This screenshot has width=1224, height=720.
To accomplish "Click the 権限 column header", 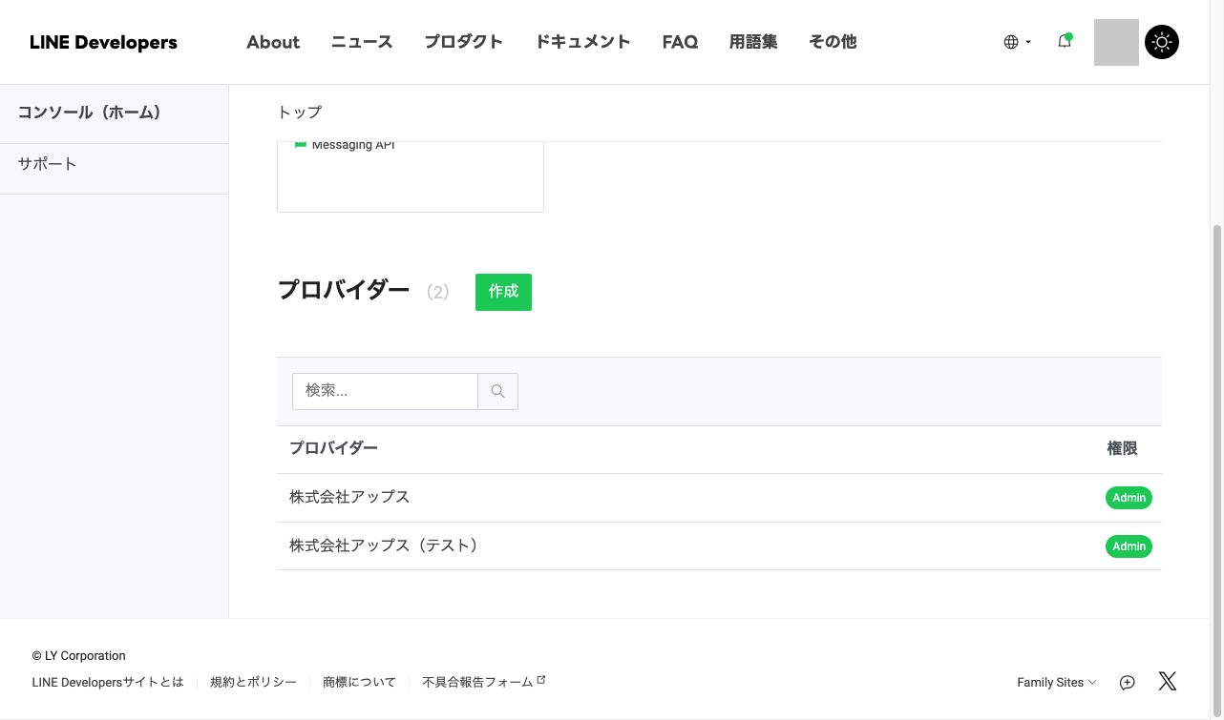I will (1122, 448).
